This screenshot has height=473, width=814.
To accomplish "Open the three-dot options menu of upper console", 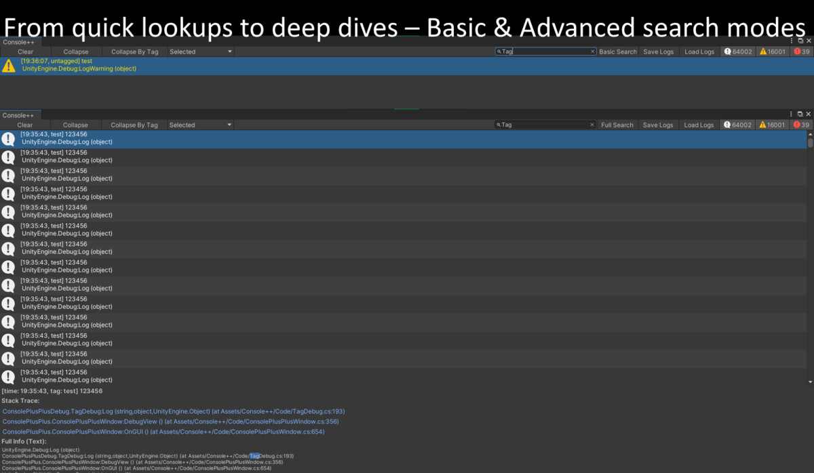I will tap(791, 41).
